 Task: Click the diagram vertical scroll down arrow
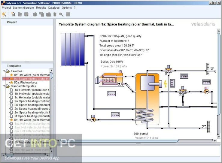click(219, 137)
